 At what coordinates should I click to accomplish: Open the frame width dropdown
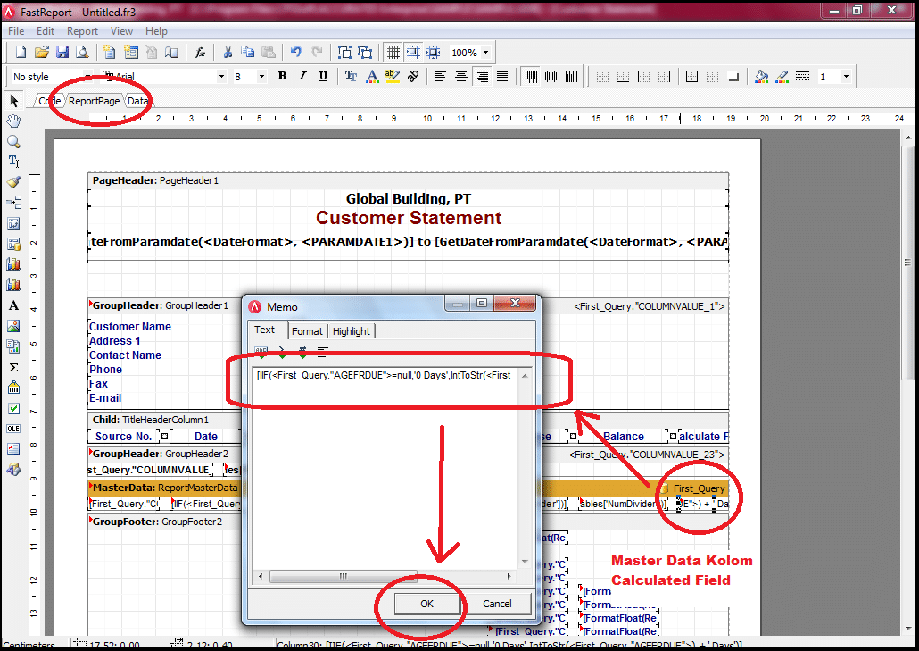point(846,77)
